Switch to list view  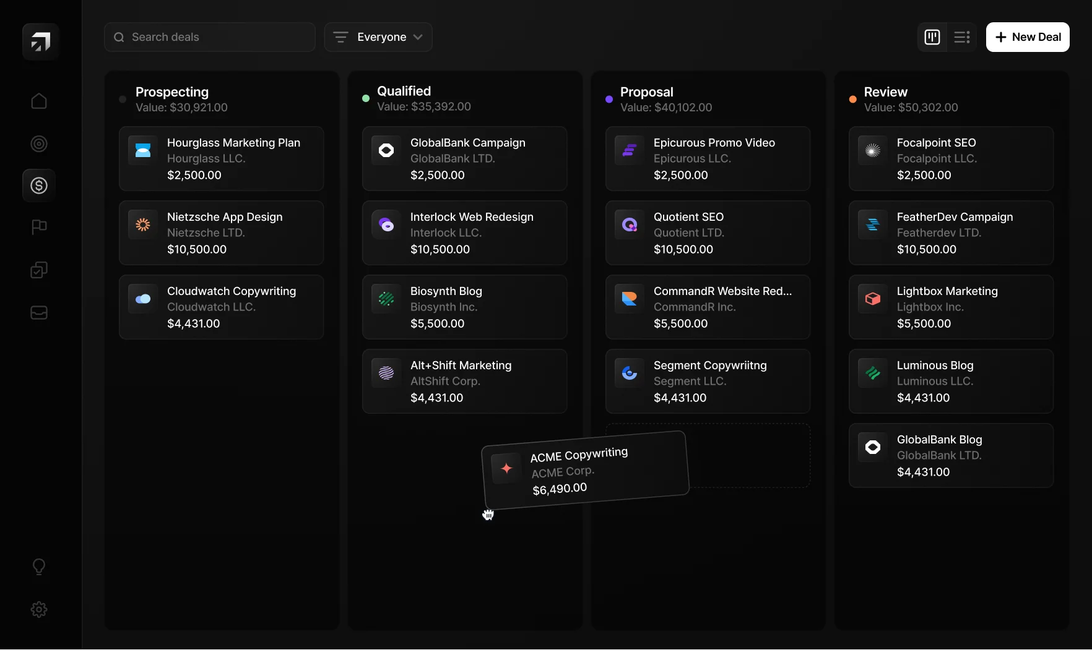coord(962,37)
